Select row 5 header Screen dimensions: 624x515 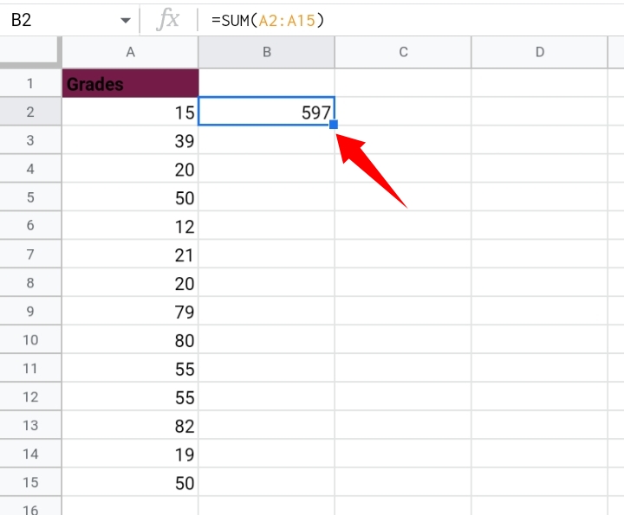30,197
